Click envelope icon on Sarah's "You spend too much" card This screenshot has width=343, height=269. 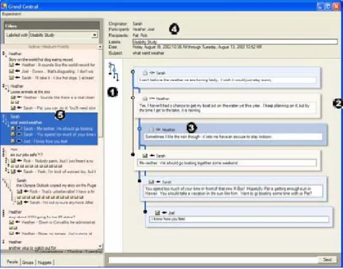[151, 182]
